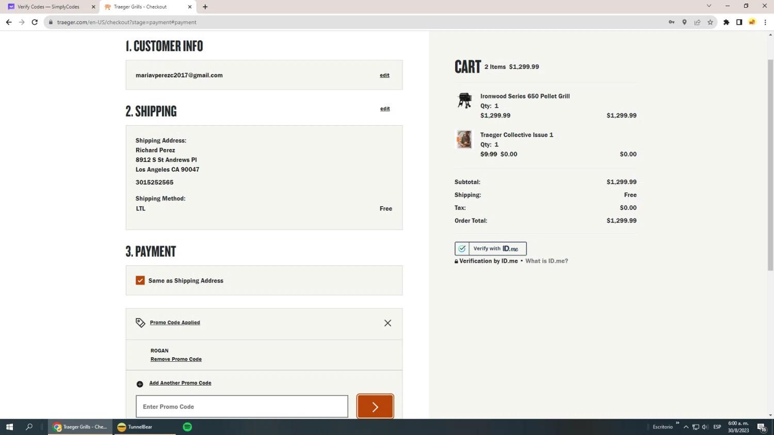Screen dimensions: 774x435
Task: Click the email mariavperezc2017@gmail.com
Action: [179, 75]
